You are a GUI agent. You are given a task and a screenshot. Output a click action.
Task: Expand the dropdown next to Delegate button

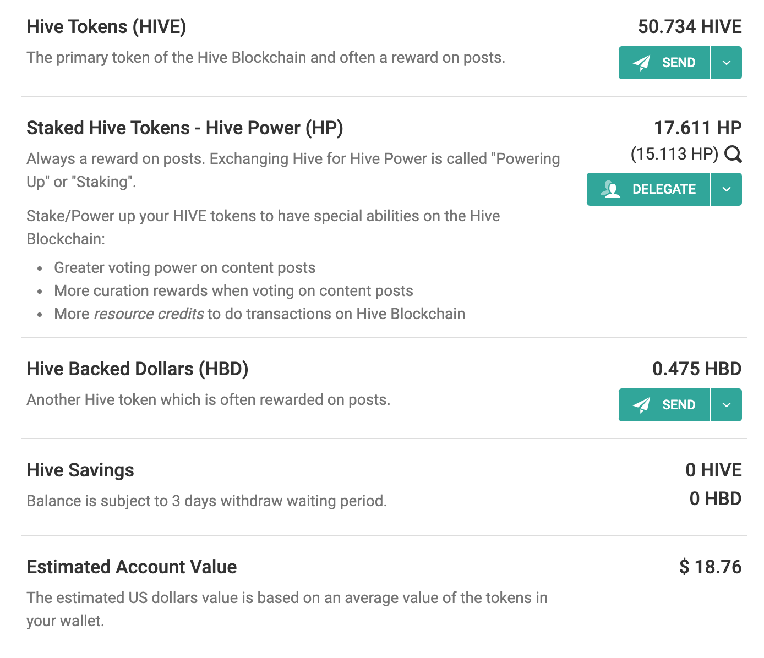[x=727, y=189]
